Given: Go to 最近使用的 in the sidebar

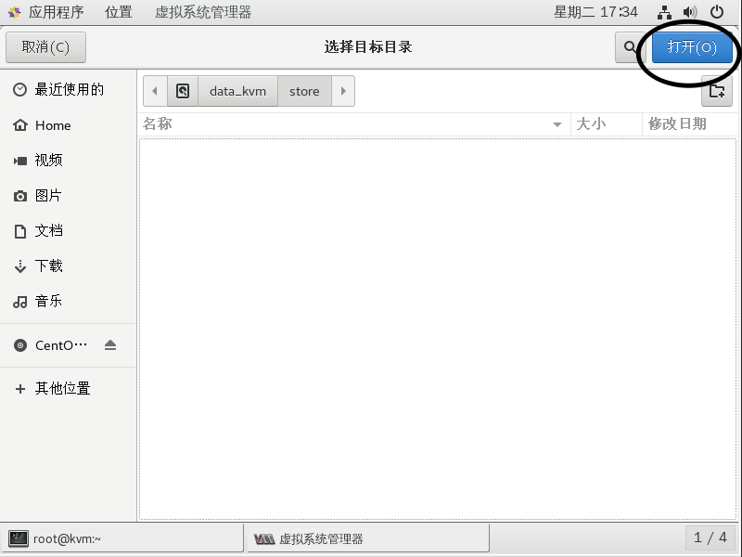Looking at the screenshot, I should tap(69, 90).
